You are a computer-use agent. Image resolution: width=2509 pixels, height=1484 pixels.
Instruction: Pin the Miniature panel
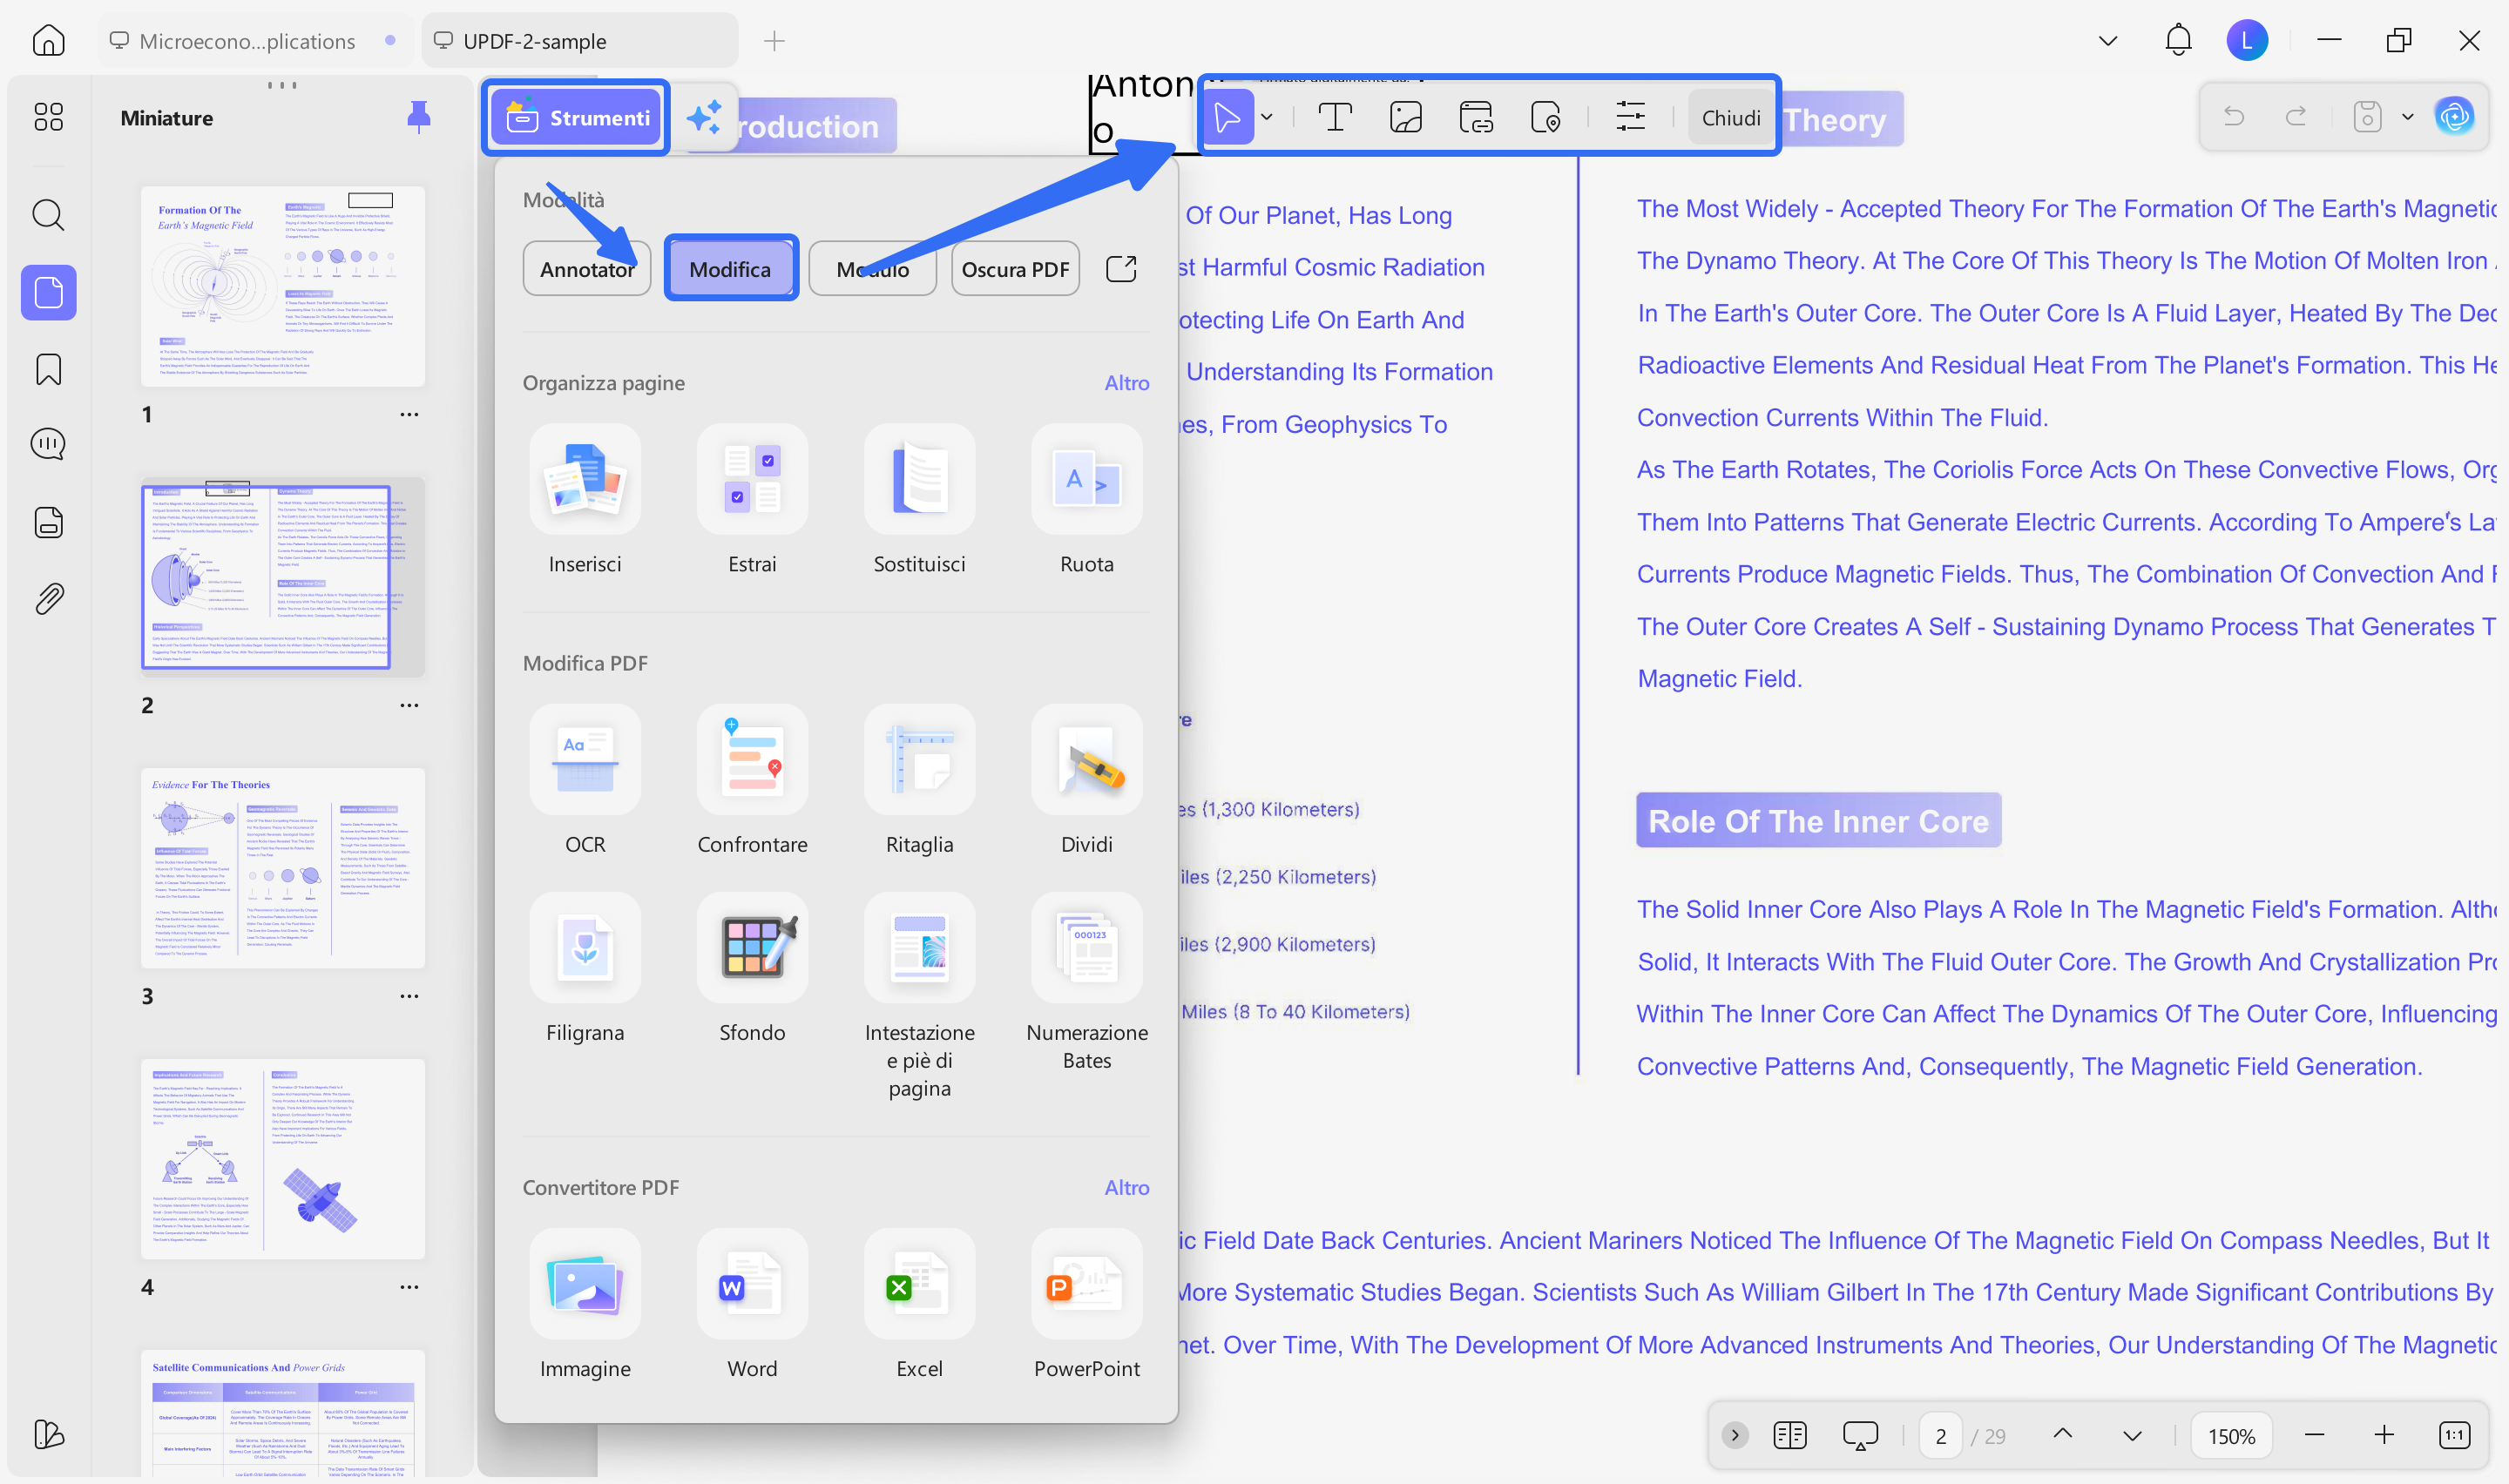419,117
